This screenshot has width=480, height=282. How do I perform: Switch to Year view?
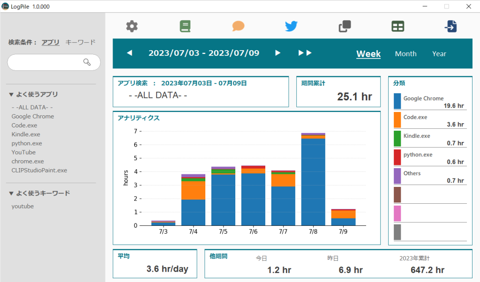(x=439, y=54)
